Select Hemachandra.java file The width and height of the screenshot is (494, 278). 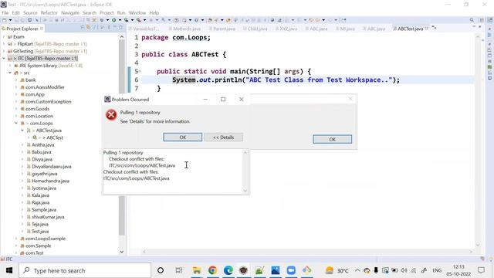pyautogui.click(x=50, y=181)
